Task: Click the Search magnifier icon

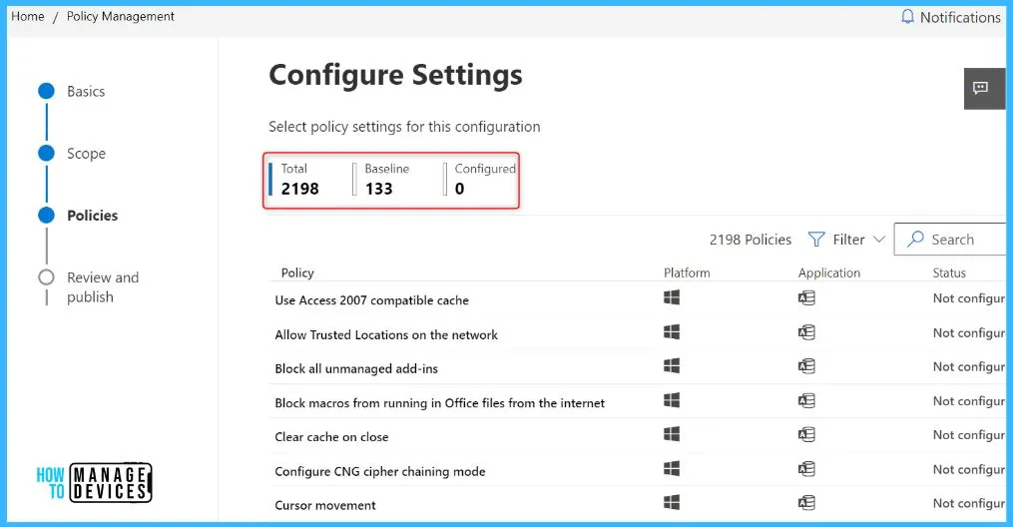Action: 915,239
